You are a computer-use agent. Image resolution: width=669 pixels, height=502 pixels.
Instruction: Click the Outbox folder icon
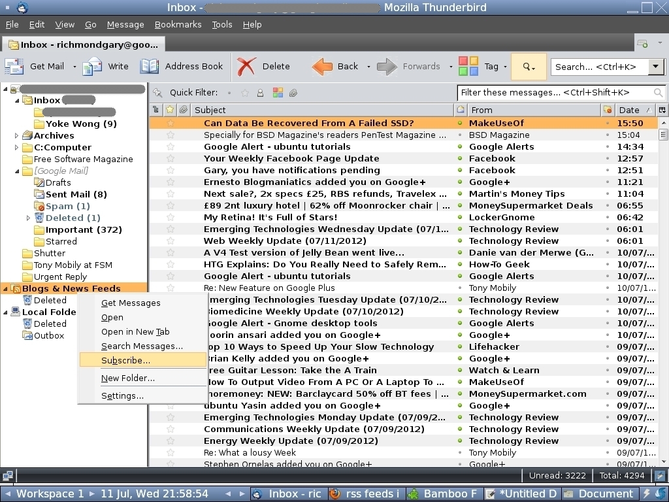click(27, 335)
